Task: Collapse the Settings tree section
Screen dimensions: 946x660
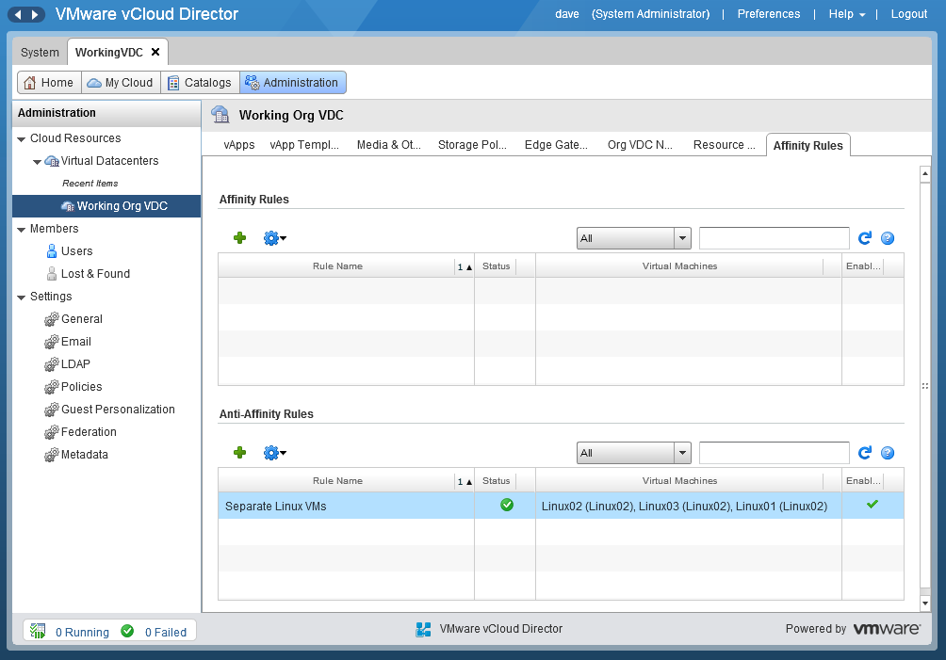Action: pos(22,297)
